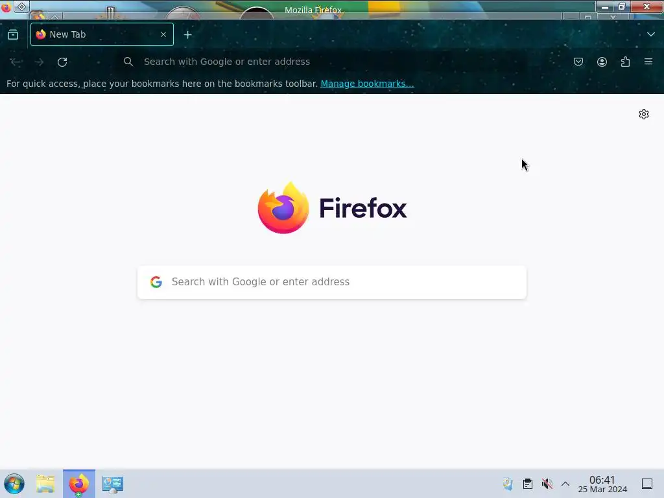The width and height of the screenshot is (664, 498).
Task: Open the Firefox account menu
Action: (x=602, y=62)
